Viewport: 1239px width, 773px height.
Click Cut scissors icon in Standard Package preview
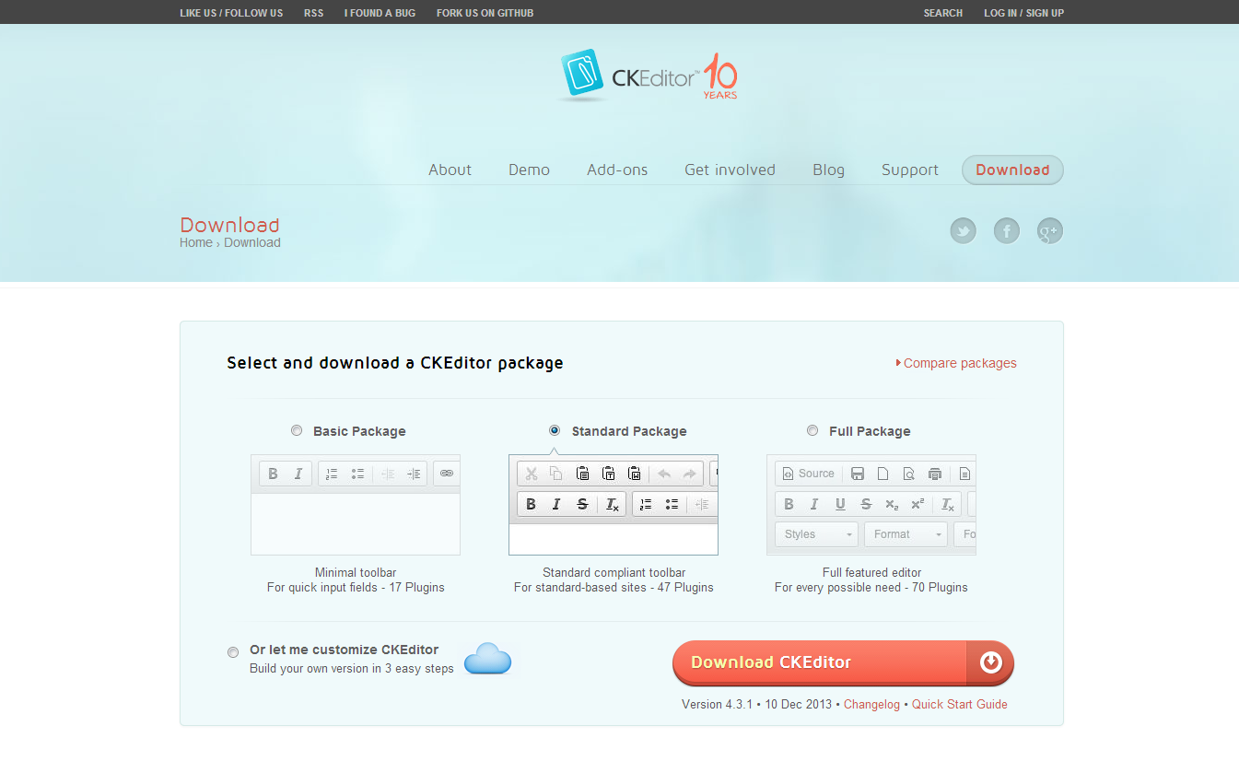pyautogui.click(x=531, y=474)
